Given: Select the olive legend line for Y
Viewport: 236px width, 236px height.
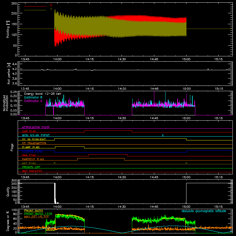Looking at the screenshot, I should click(x=35, y=10).
